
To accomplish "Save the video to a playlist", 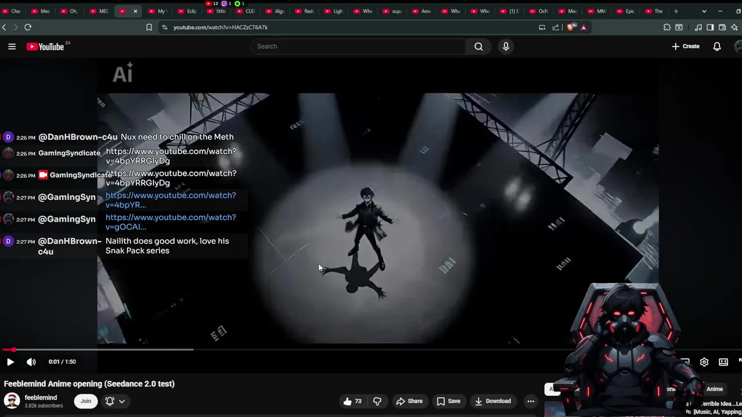I will coord(449,401).
